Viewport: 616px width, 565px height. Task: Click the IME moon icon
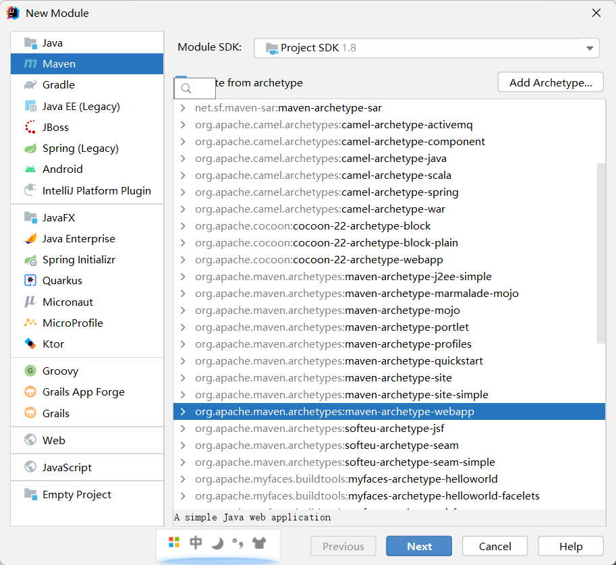coord(217,543)
